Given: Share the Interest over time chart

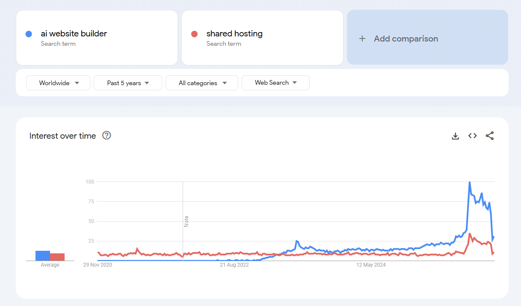Looking at the screenshot, I should tap(490, 136).
